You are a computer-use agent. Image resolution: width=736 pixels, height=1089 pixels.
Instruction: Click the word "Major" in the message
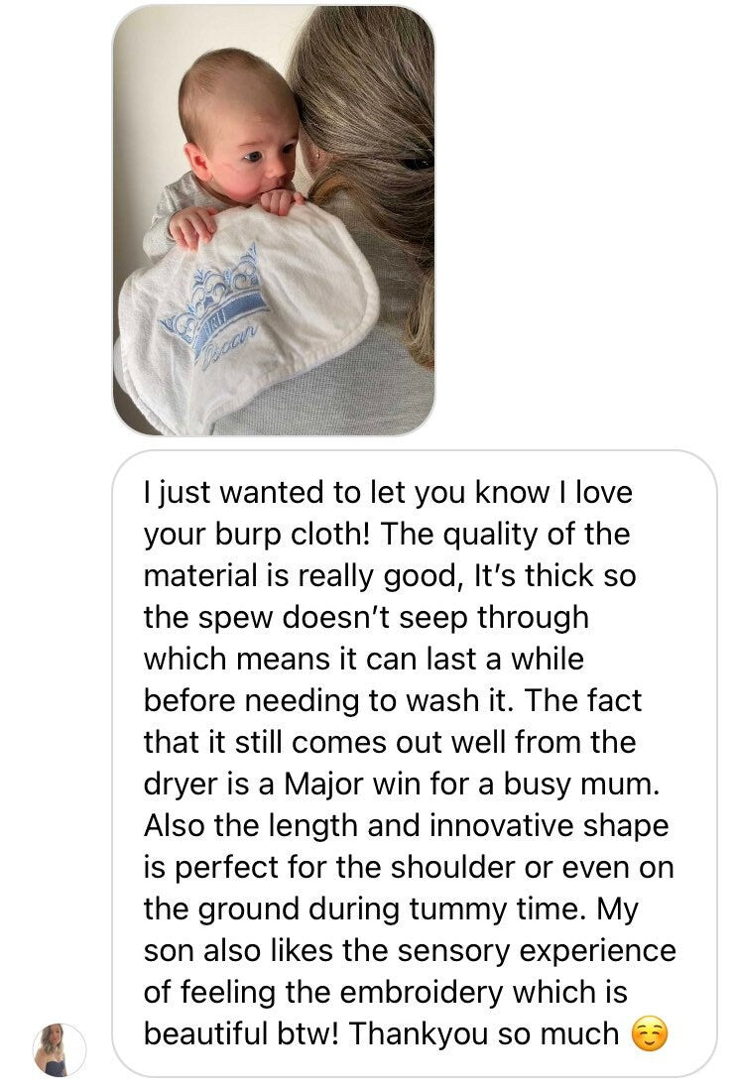[323, 785]
